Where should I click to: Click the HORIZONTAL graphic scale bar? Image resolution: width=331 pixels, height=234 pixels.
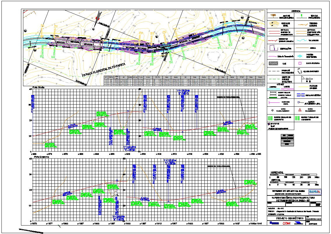click(x=293, y=174)
